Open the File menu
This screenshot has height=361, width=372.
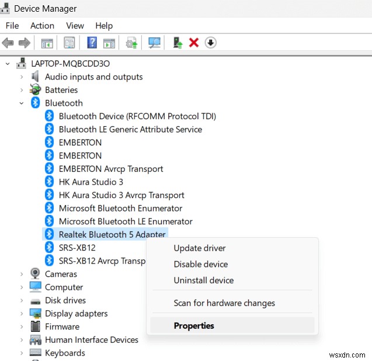(12, 26)
